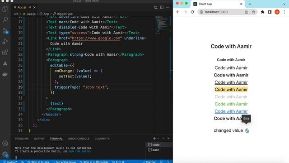Open Chrome three-dot menu
The height and width of the screenshot is (163, 289).
284,12
